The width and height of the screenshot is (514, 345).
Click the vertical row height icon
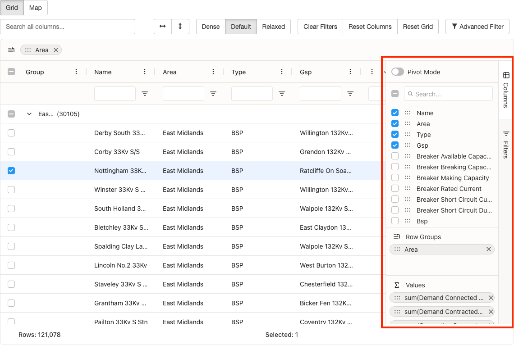(180, 27)
